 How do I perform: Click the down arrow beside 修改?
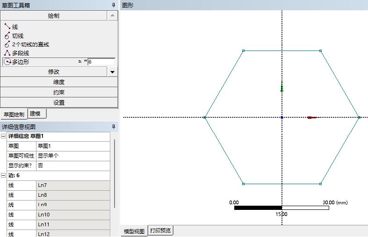[112, 72]
